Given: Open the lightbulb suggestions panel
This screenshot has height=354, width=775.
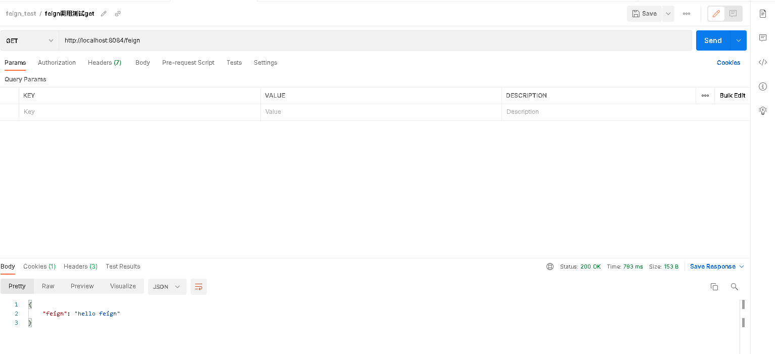Looking at the screenshot, I should point(763,110).
